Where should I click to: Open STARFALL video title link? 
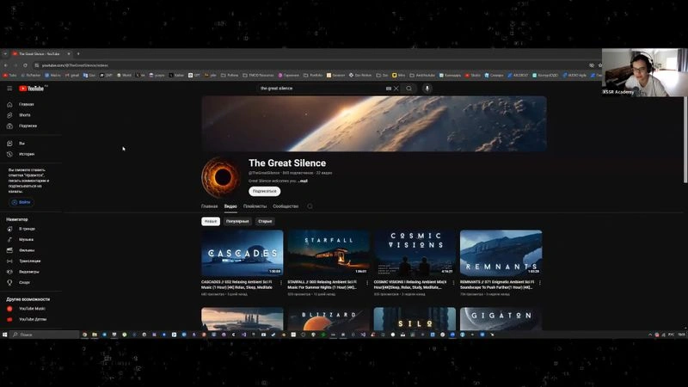[323, 285]
